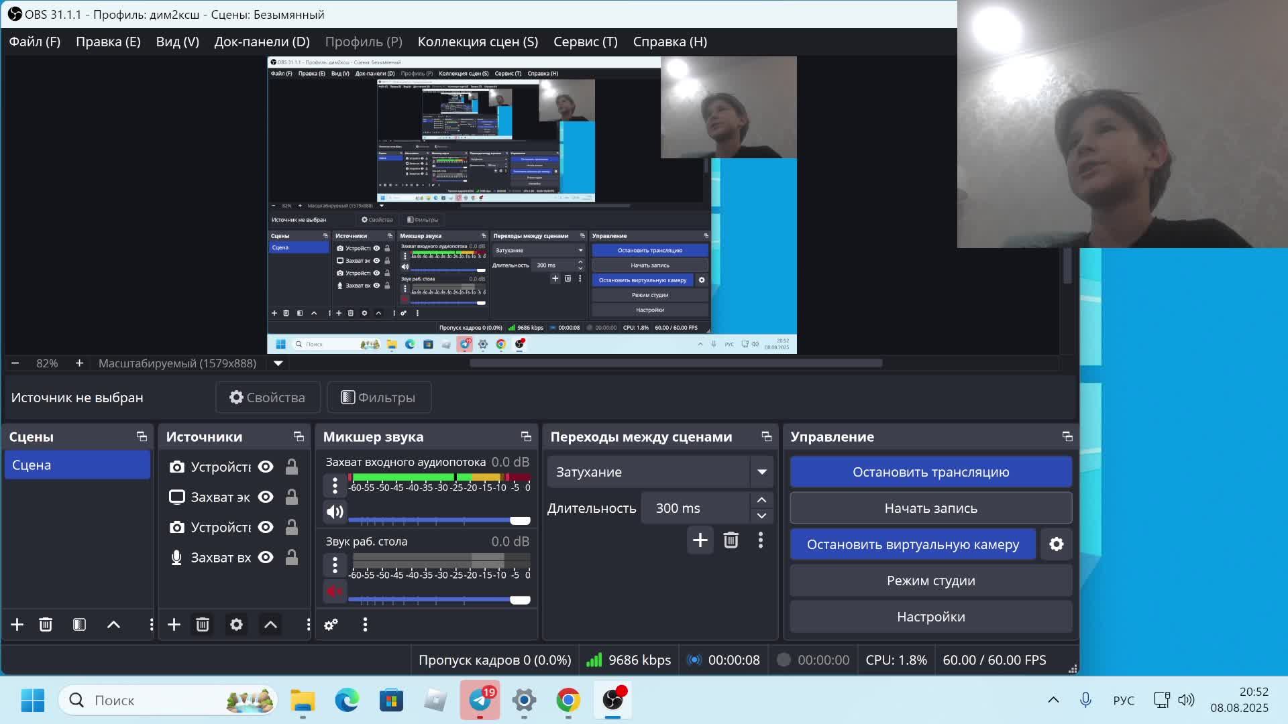Open preview scaling dropdown arrow

278,363
